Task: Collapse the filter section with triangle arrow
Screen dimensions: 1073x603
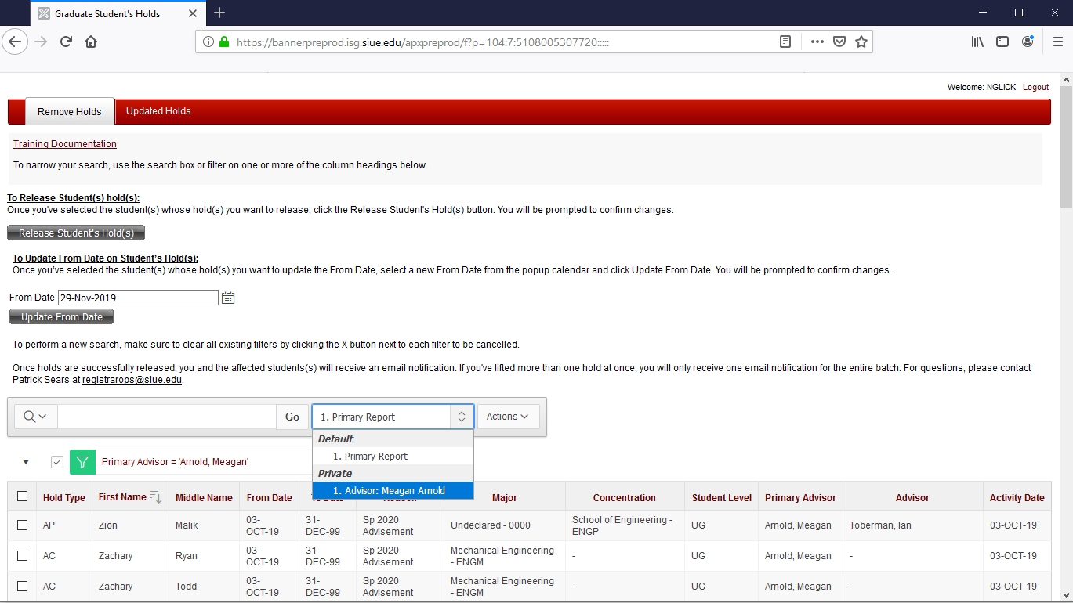Action: click(x=26, y=462)
